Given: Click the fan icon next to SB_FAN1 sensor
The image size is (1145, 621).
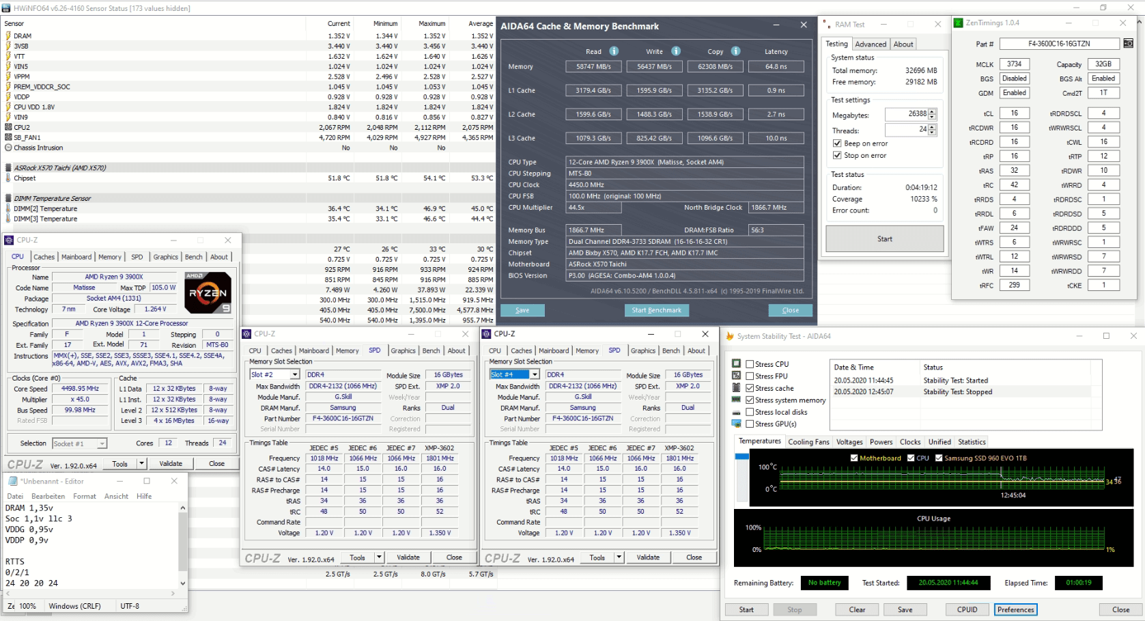Looking at the screenshot, I should 8,137.
